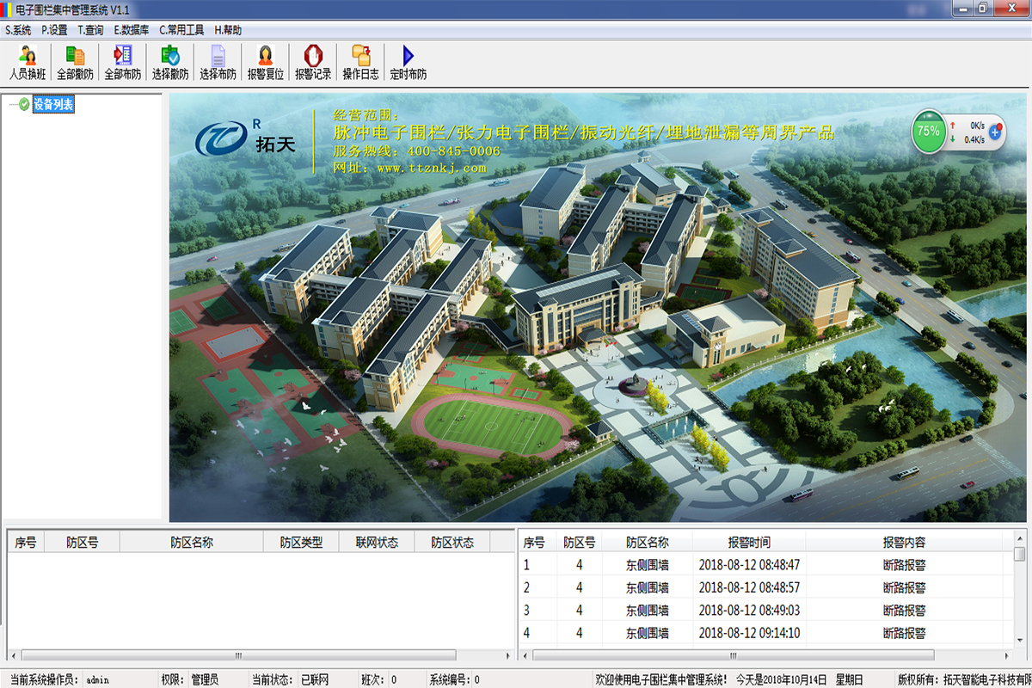Image resolution: width=1032 pixels, height=688 pixels.
Task: Click the alarm list vertical scrollbar
Action: tap(1019, 602)
